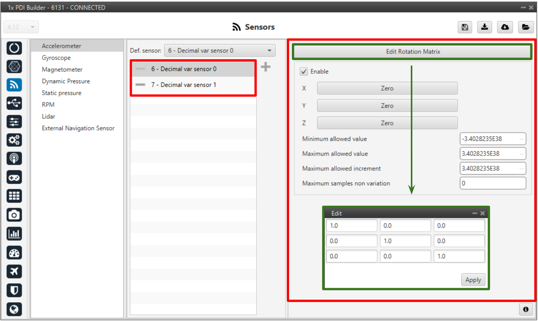This screenshot has width=538, height=321.
Task: Open the USB connections sidebar icon
Action: pyautogui.click(x=14, y=103)
